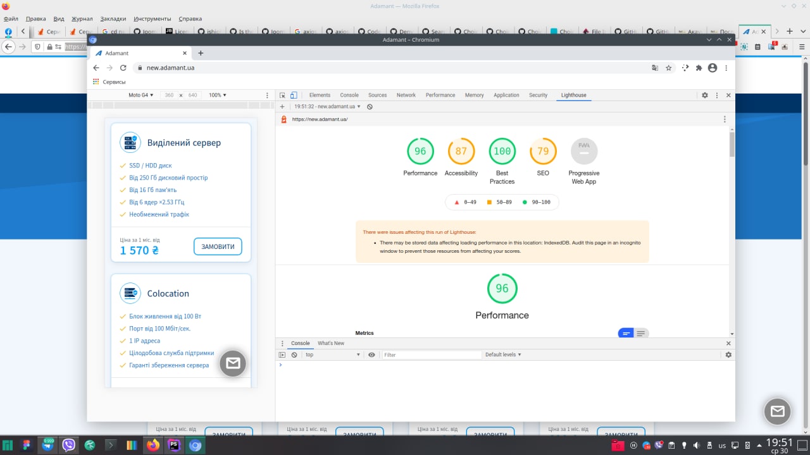Screen dimensions: 810x455
Task: Expand the system tray hidden icons arrow
Action: (759, 446)
